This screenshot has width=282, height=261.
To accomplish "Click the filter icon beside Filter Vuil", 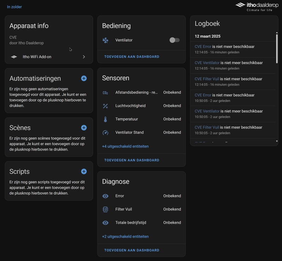I will point(105,210).
